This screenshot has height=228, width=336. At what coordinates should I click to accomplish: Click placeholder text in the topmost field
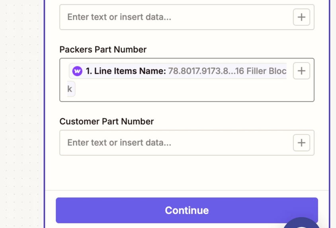[x=119, y=17]
